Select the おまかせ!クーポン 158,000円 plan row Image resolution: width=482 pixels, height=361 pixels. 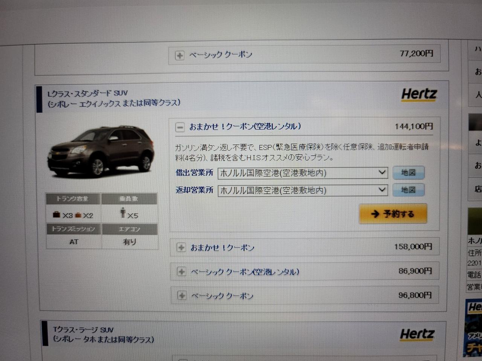304,247
